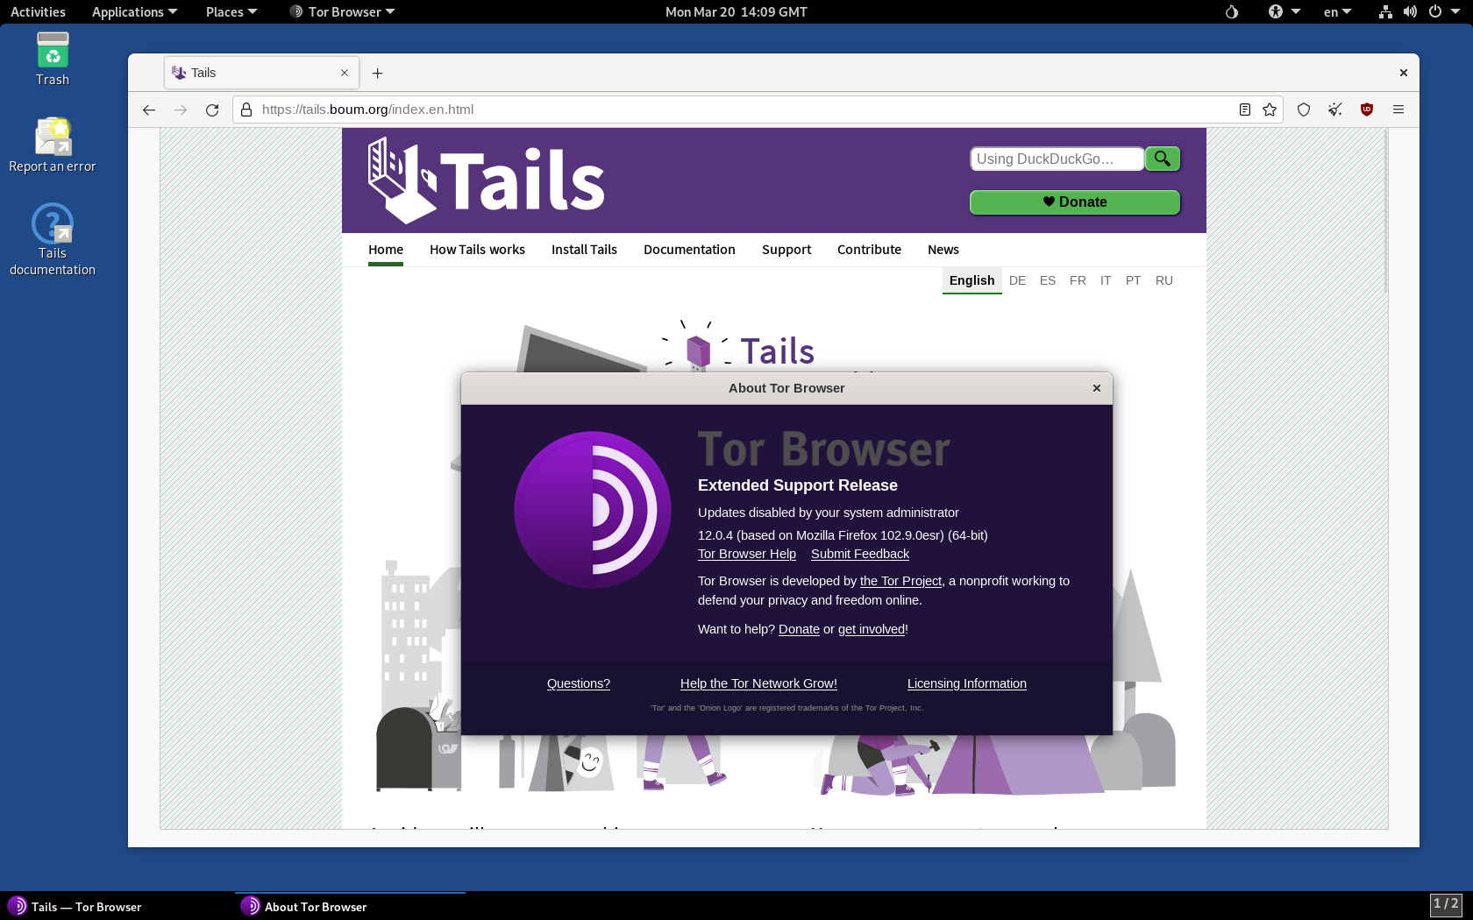Open Install Tails nav link
The width and height of the screenshot is (1473, 920).
pyautogui.click(x=584, y=250)
